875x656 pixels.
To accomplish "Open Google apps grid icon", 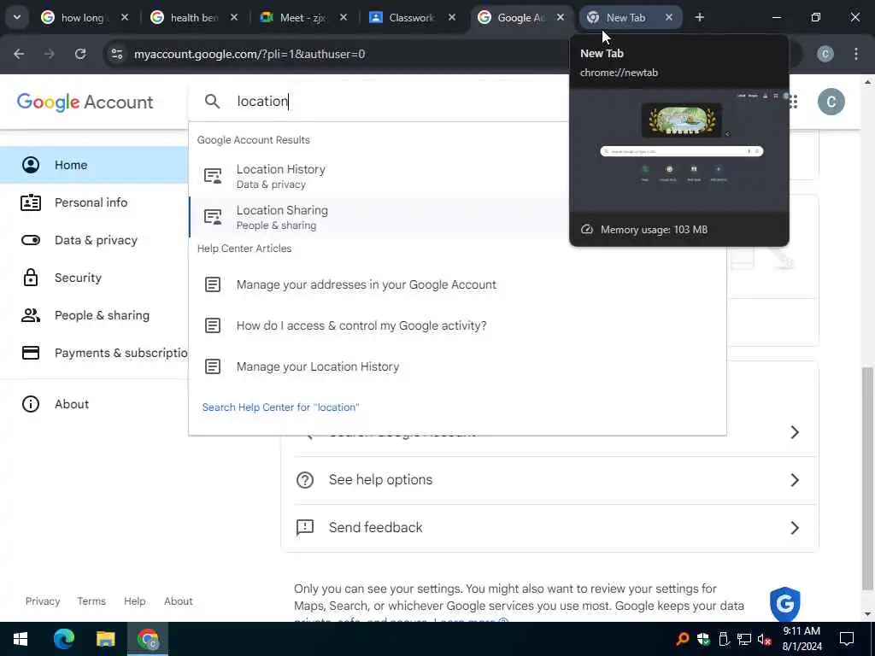I will [x=793, y=102].
